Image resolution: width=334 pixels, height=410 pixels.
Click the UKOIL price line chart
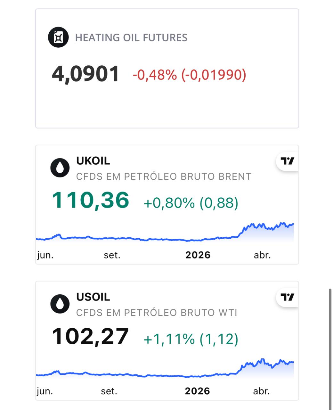point(165,232)
